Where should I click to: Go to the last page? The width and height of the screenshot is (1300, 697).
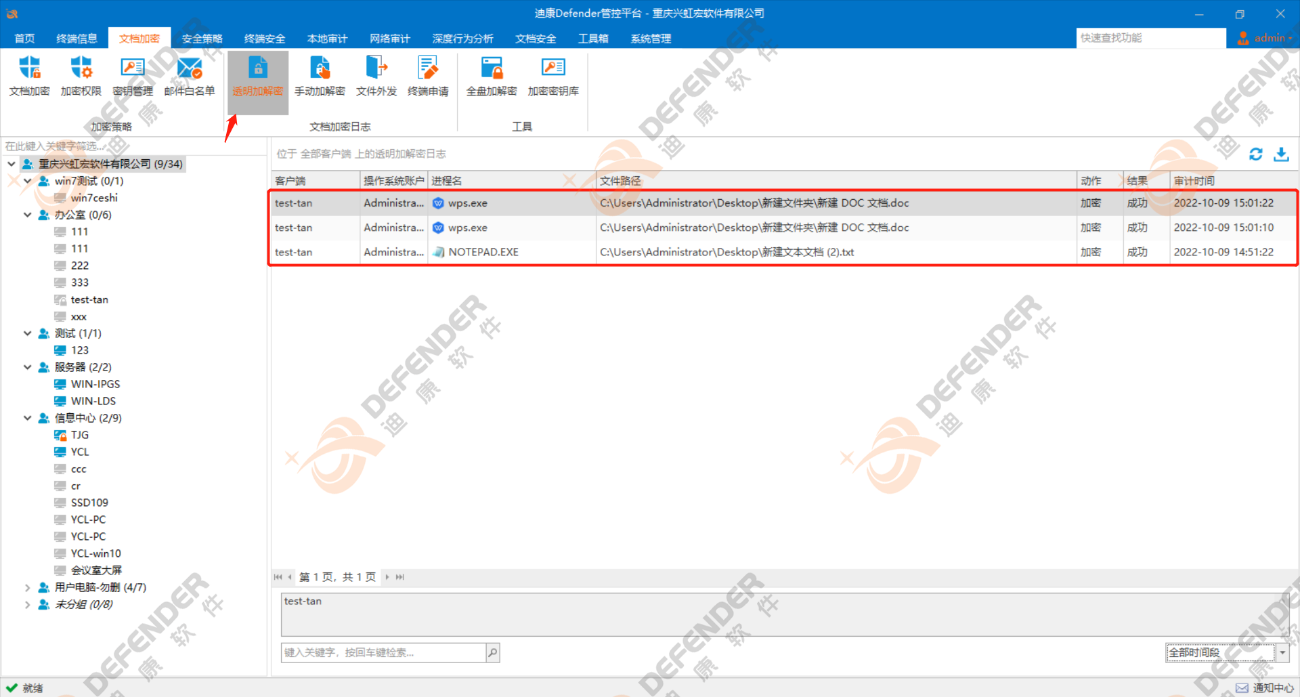pyautogui.click(x=399, y=577)
